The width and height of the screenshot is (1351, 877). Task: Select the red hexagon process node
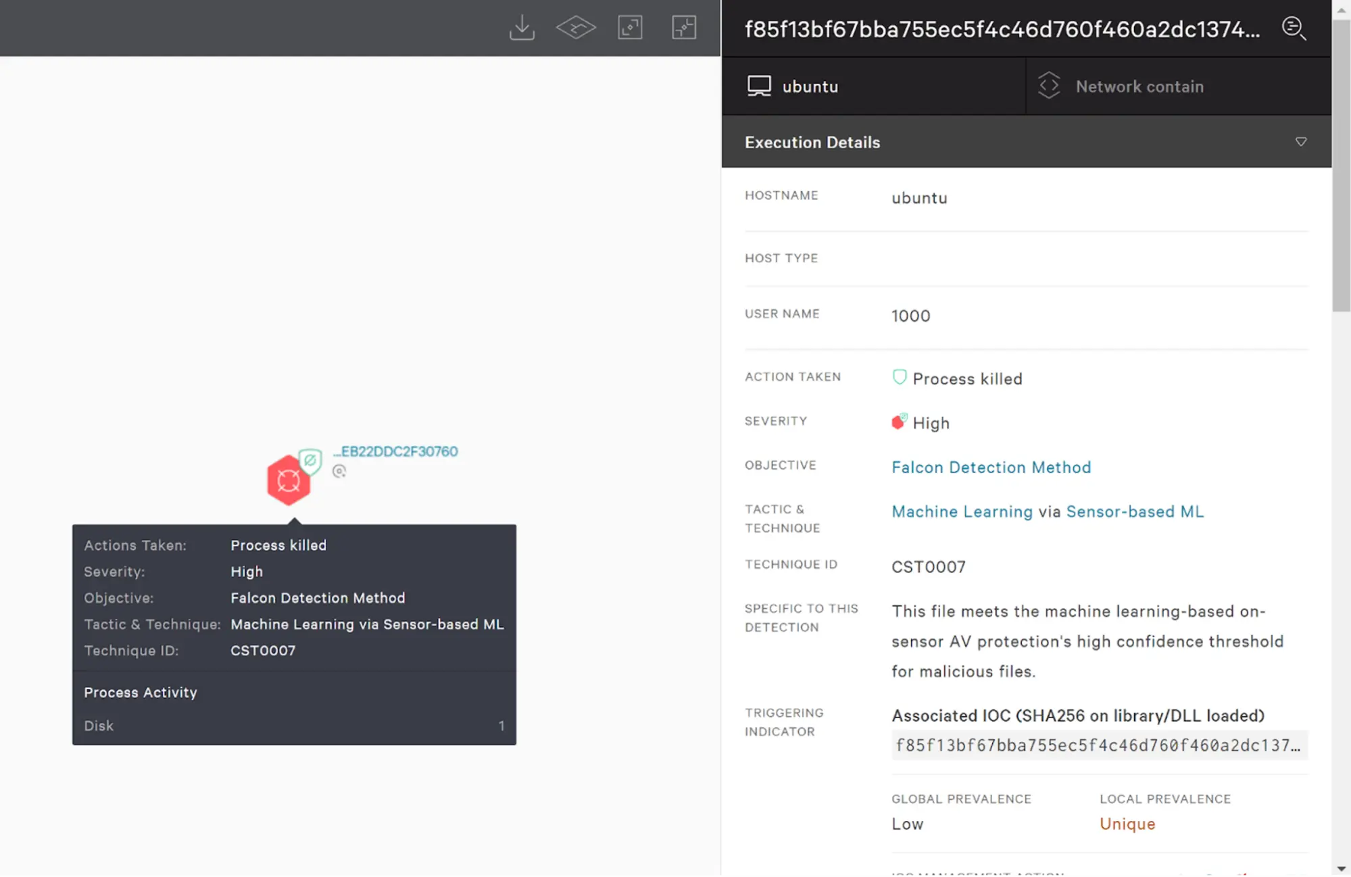tap(289, 480)
